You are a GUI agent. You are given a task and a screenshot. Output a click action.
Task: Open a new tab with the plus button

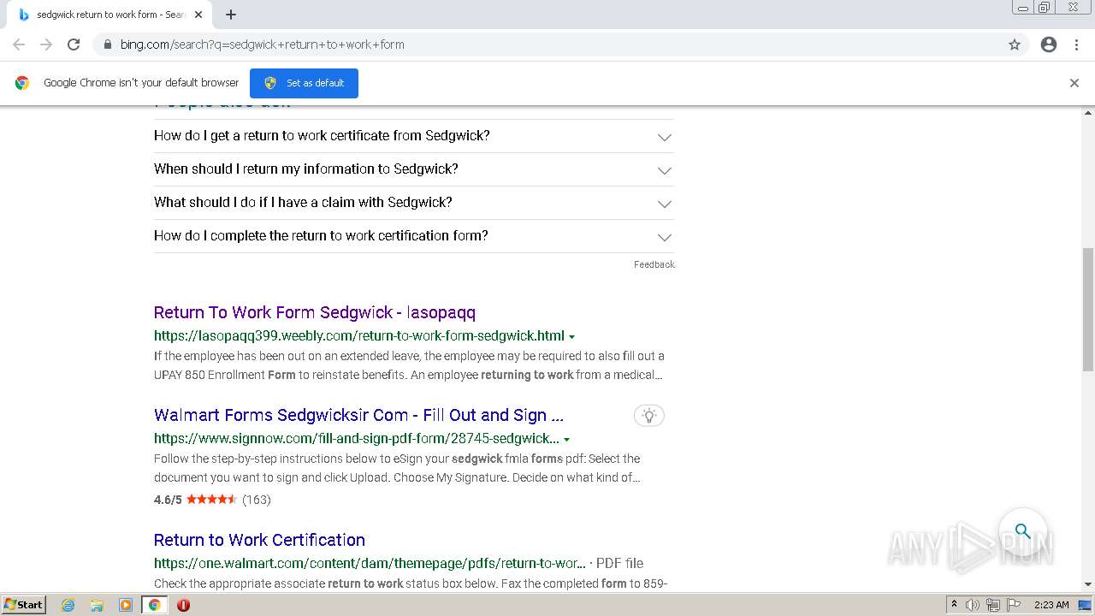(x=231, y=15)
